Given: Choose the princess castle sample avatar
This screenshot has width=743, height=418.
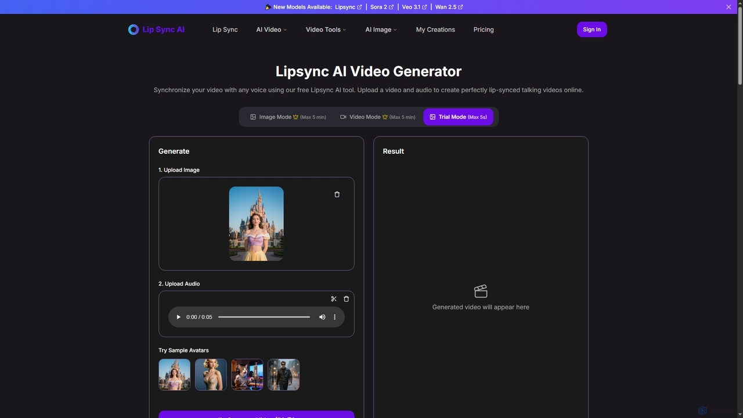Looking at the screenshot, I should [174, 374].
